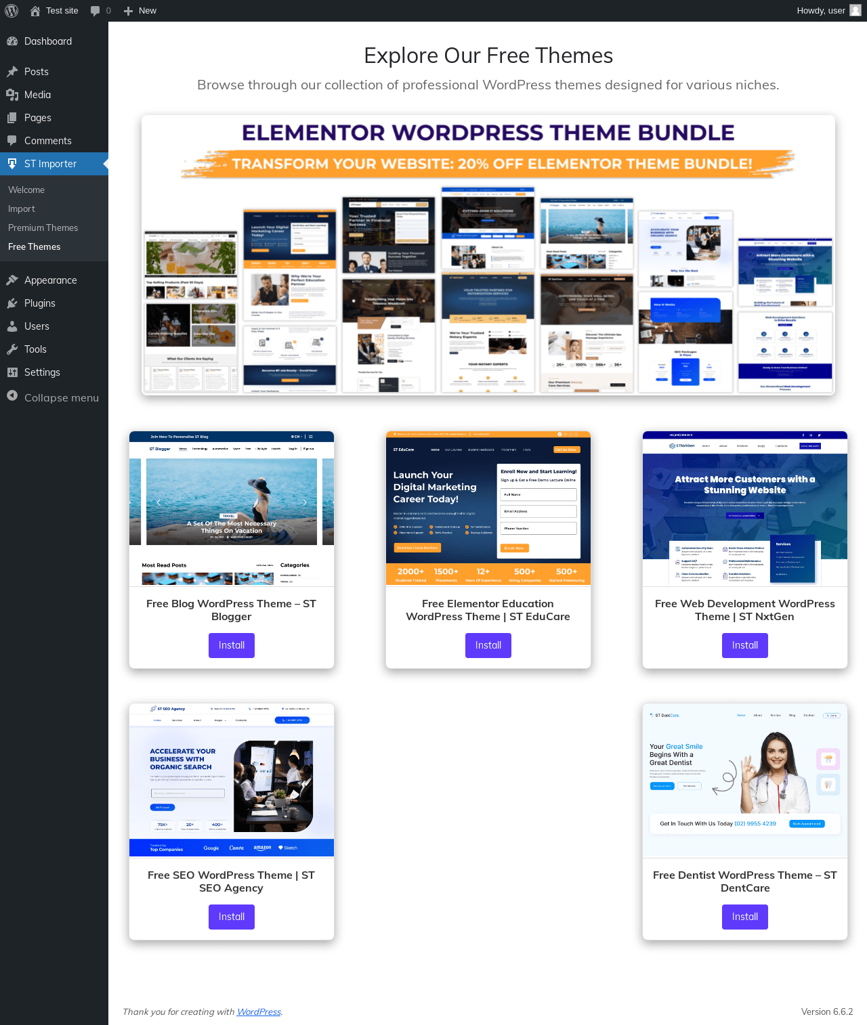Click the Collapse menu arrow icon
867x1025 pixels.
click(12, 396)
